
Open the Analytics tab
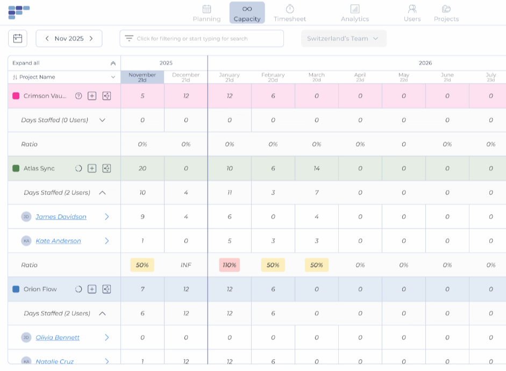coord(354,13)
